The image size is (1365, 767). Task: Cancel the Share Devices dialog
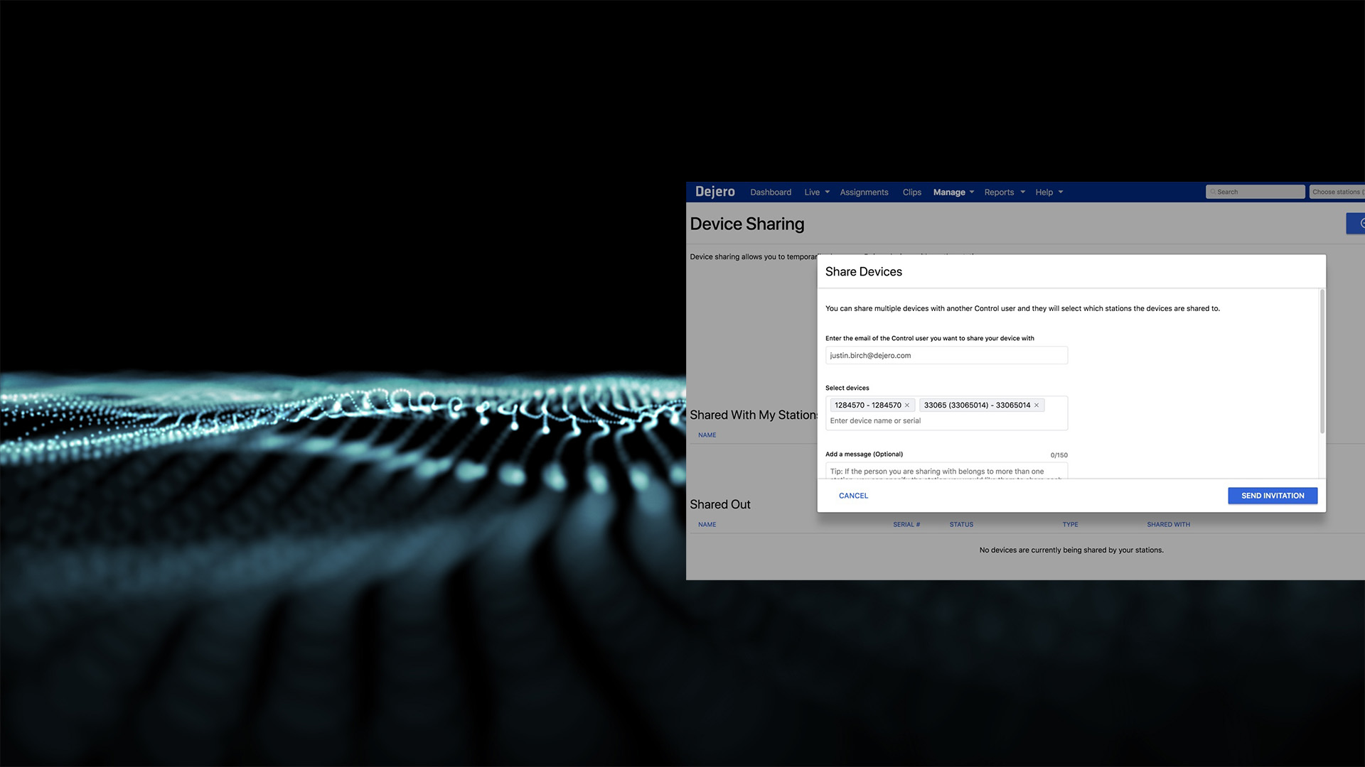(853, 496)
